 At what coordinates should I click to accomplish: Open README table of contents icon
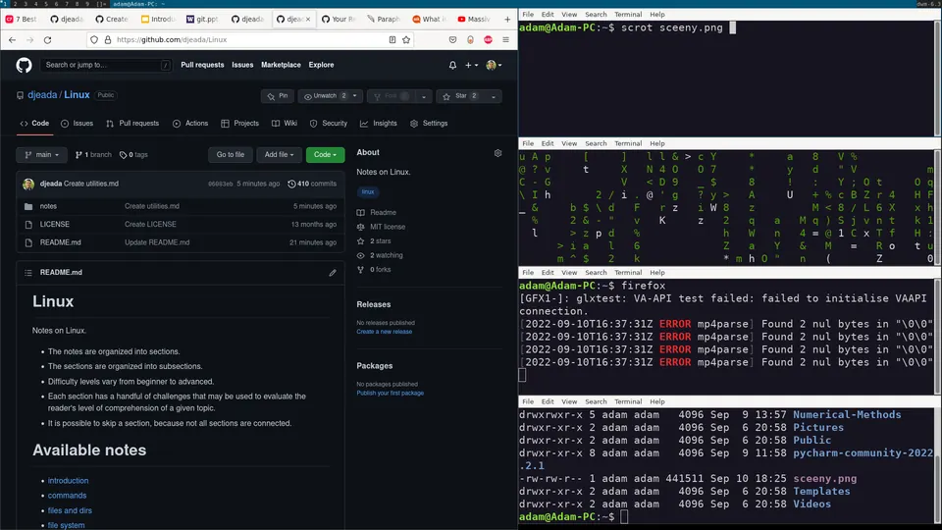point(28,273)
